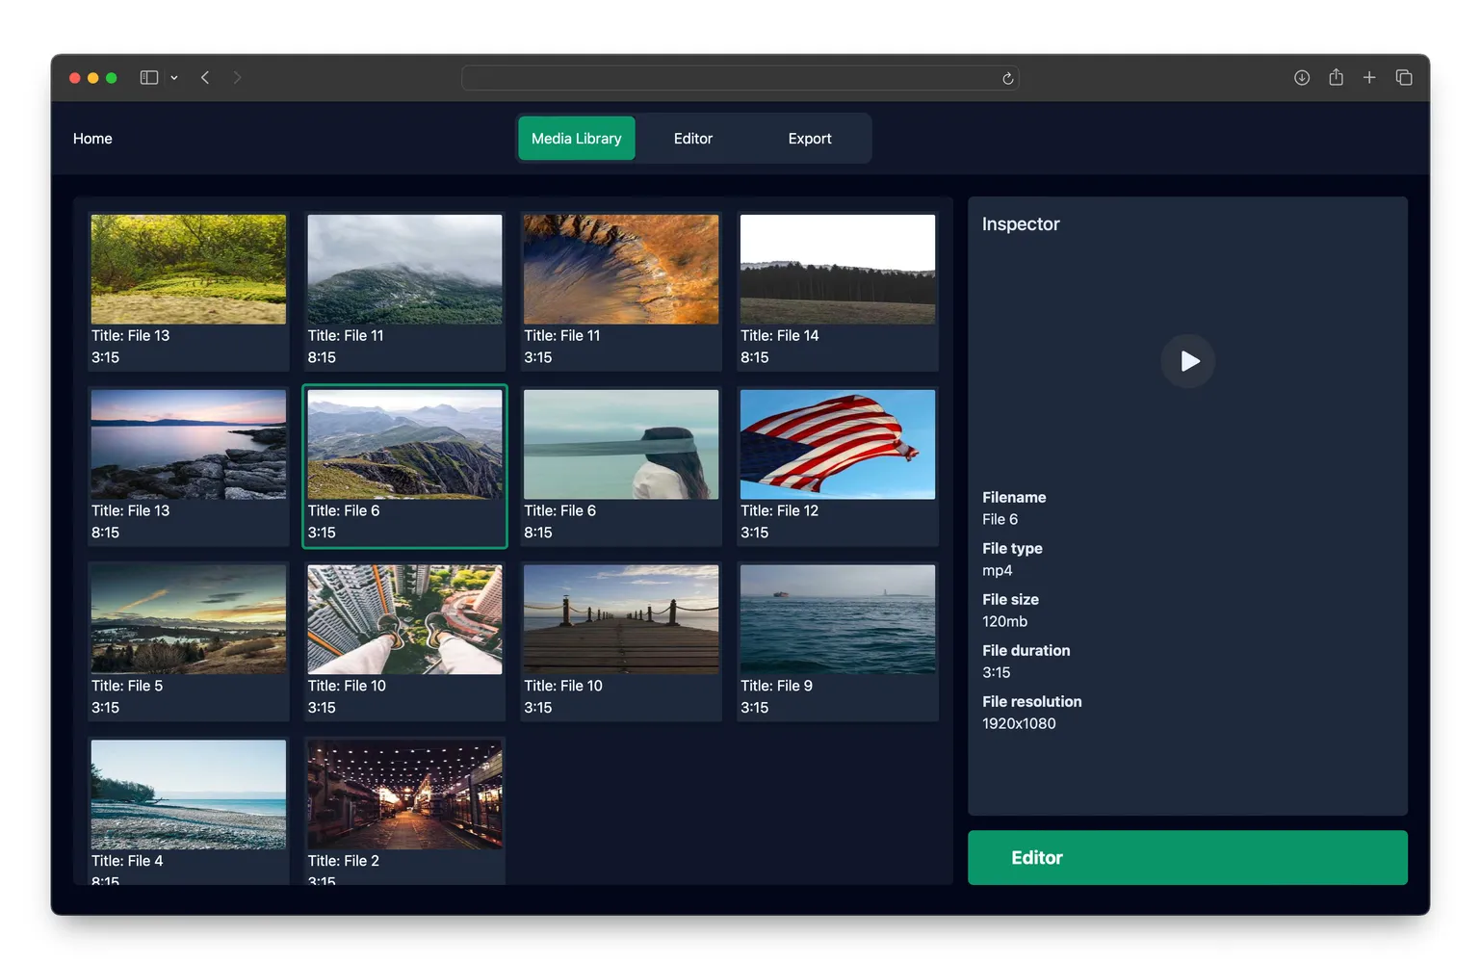Play the video preview in Inspector

[1187, 361]
